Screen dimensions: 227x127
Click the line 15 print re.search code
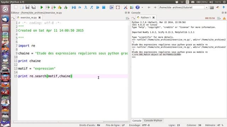(x=45, y=76)
